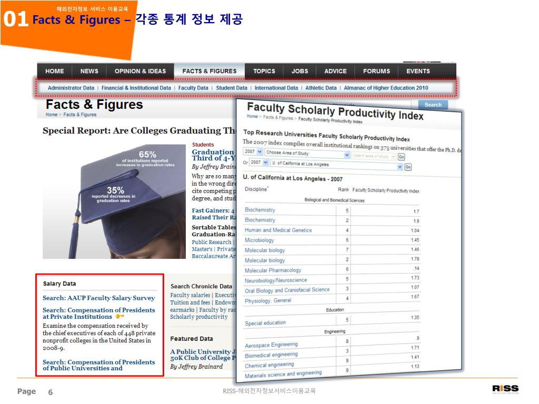
Task: Open the Microbiology discipline link
Action: (259, 240)
